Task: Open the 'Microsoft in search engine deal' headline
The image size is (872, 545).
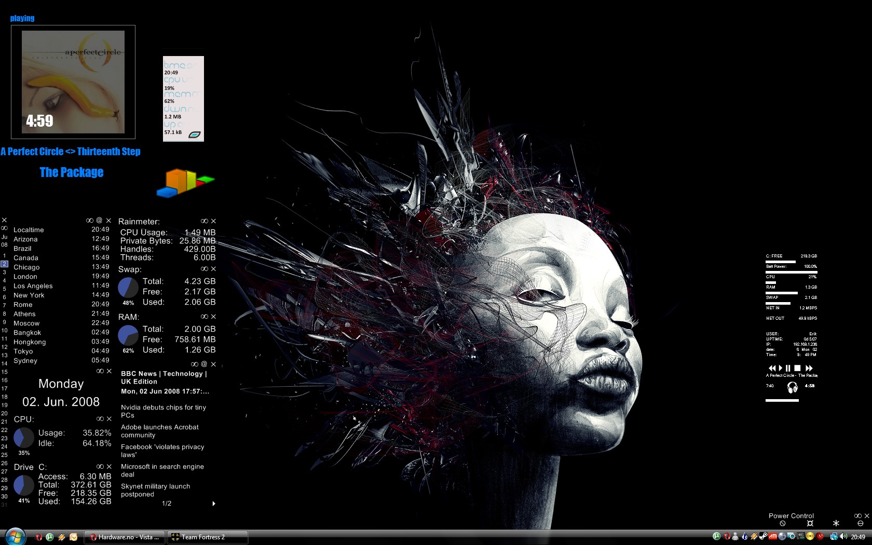Action: click(x=162, y=470)
